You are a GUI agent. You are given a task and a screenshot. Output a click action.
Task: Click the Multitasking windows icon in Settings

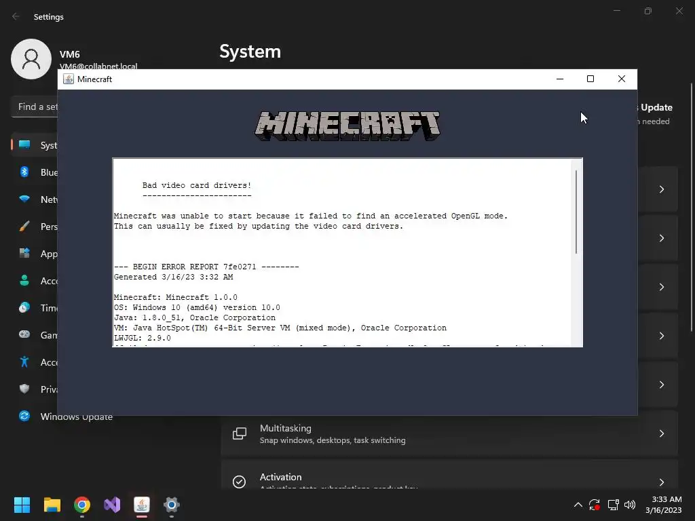tap(240, 433)
